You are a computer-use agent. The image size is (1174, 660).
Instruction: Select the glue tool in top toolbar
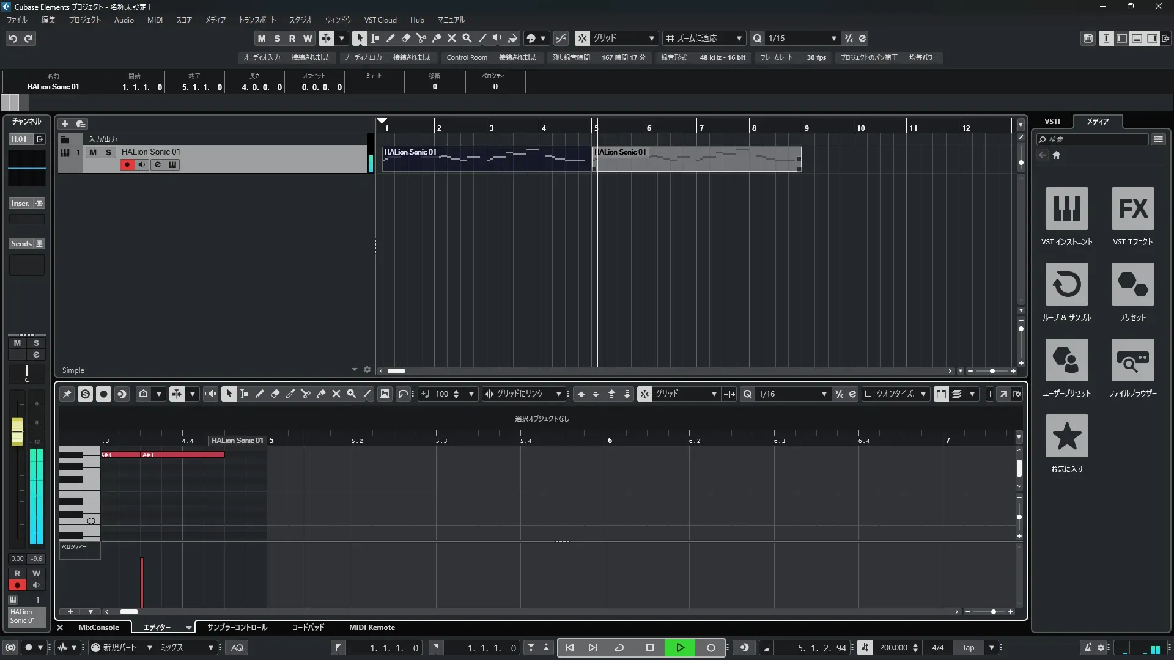436,38
